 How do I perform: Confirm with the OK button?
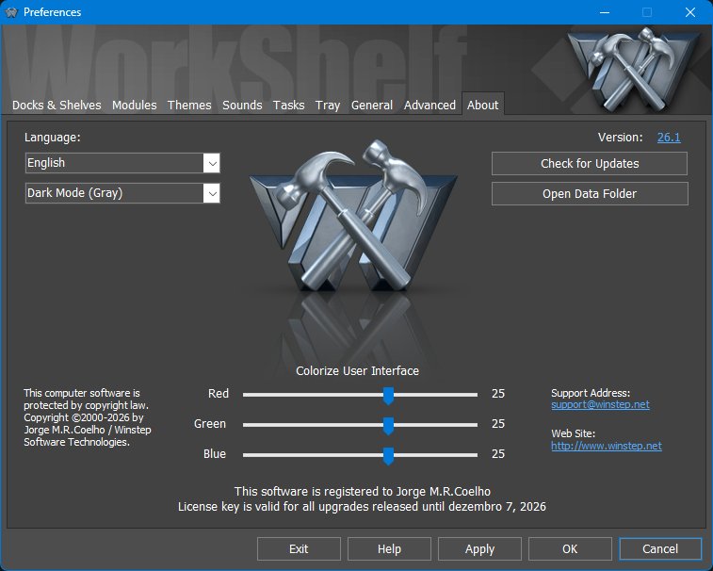click(x=570, y=548)
